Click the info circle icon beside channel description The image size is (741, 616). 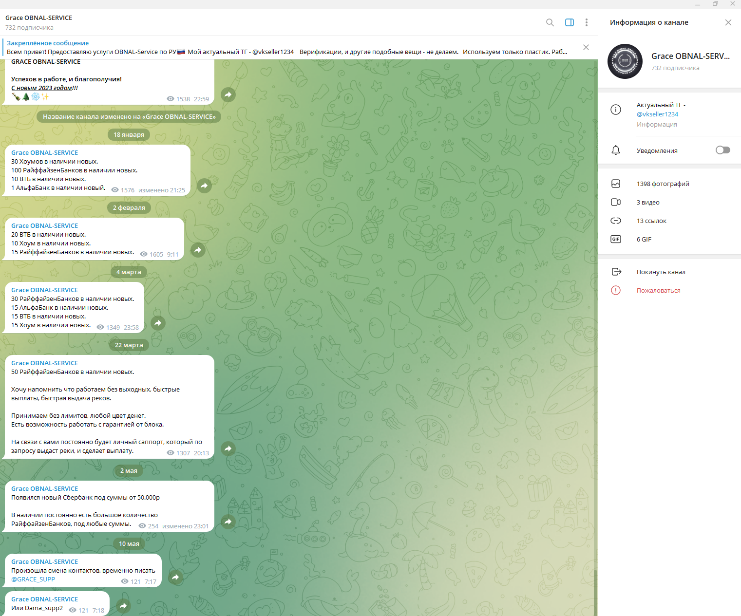pos(616,110)
